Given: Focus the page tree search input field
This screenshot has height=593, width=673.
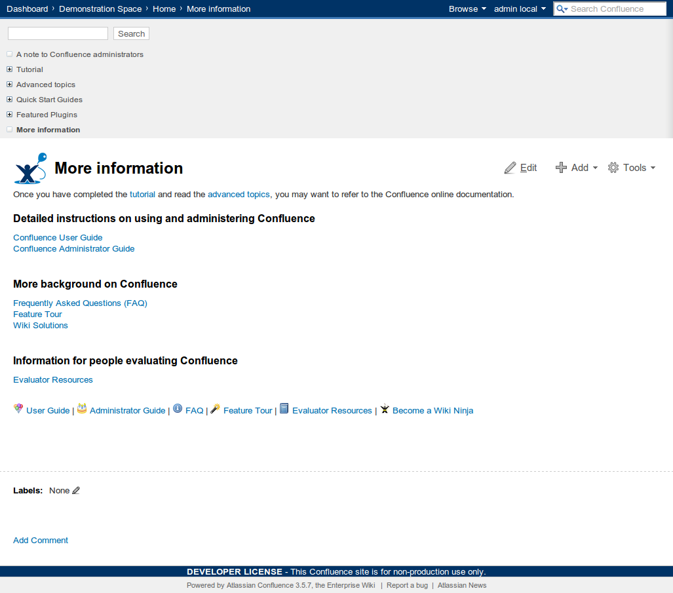Looking at the screenshot, I should [58, 33].
